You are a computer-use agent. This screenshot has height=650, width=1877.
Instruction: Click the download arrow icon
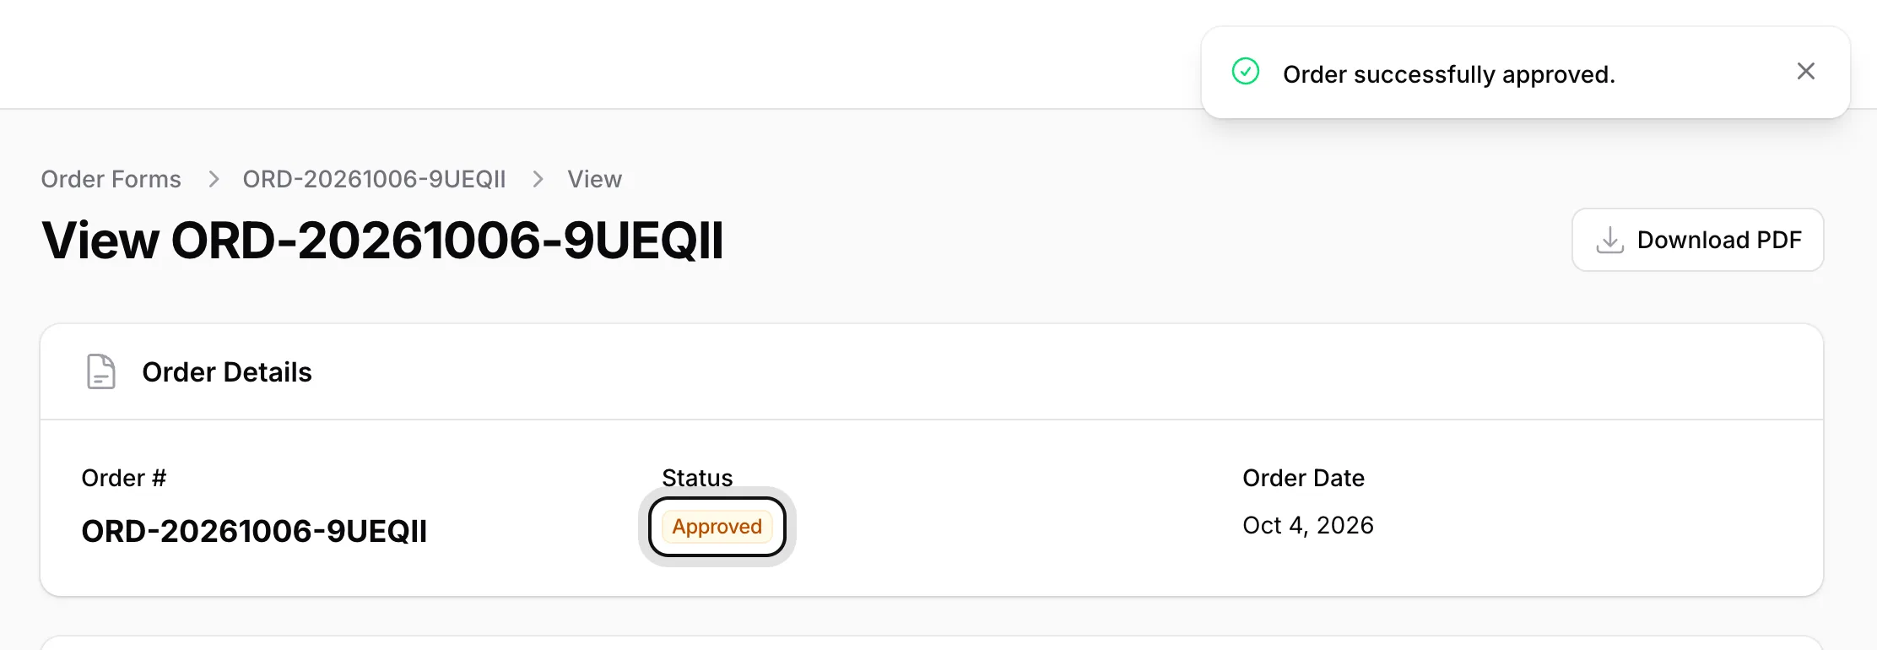[x=1609, y=240]
